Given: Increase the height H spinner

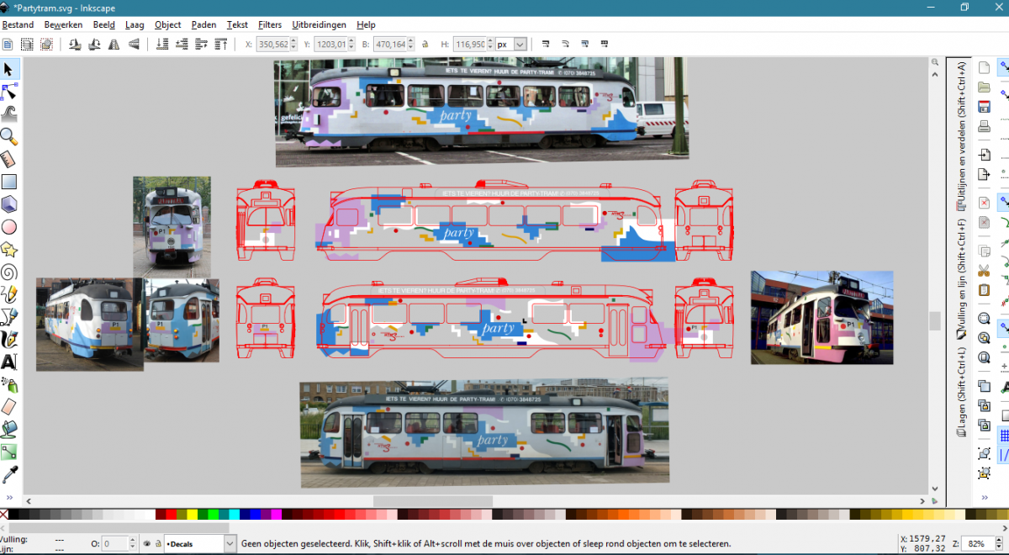Looking at the screenshot, I should click(491, 40).
